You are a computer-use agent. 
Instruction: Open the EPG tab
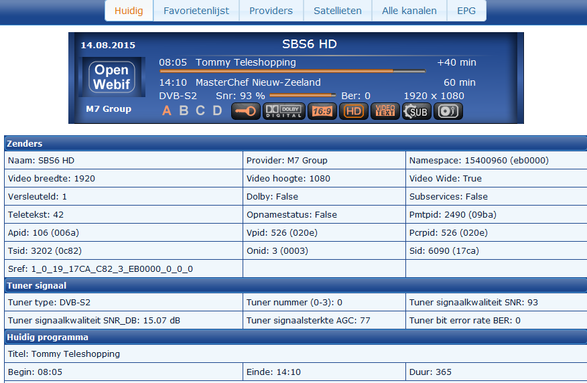(466, 11)
